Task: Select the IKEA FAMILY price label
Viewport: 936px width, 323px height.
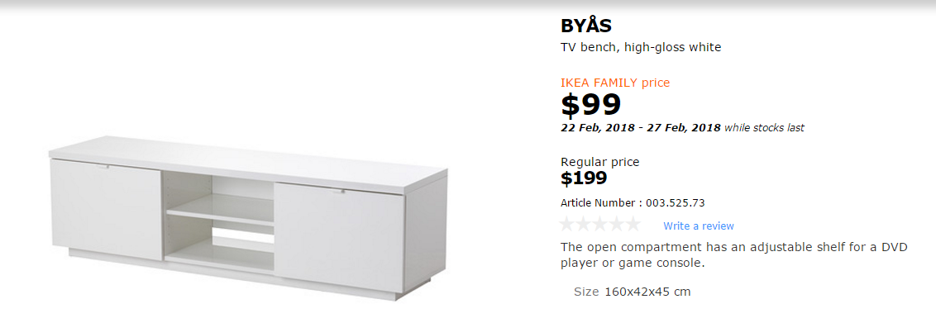Action: pos(615,83)
